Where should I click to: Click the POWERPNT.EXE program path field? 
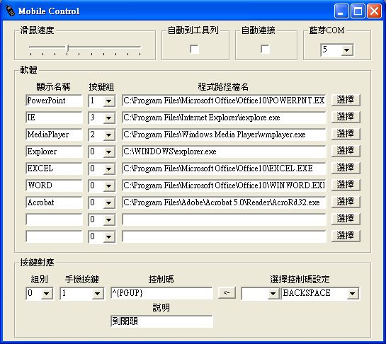coord(224,101)
